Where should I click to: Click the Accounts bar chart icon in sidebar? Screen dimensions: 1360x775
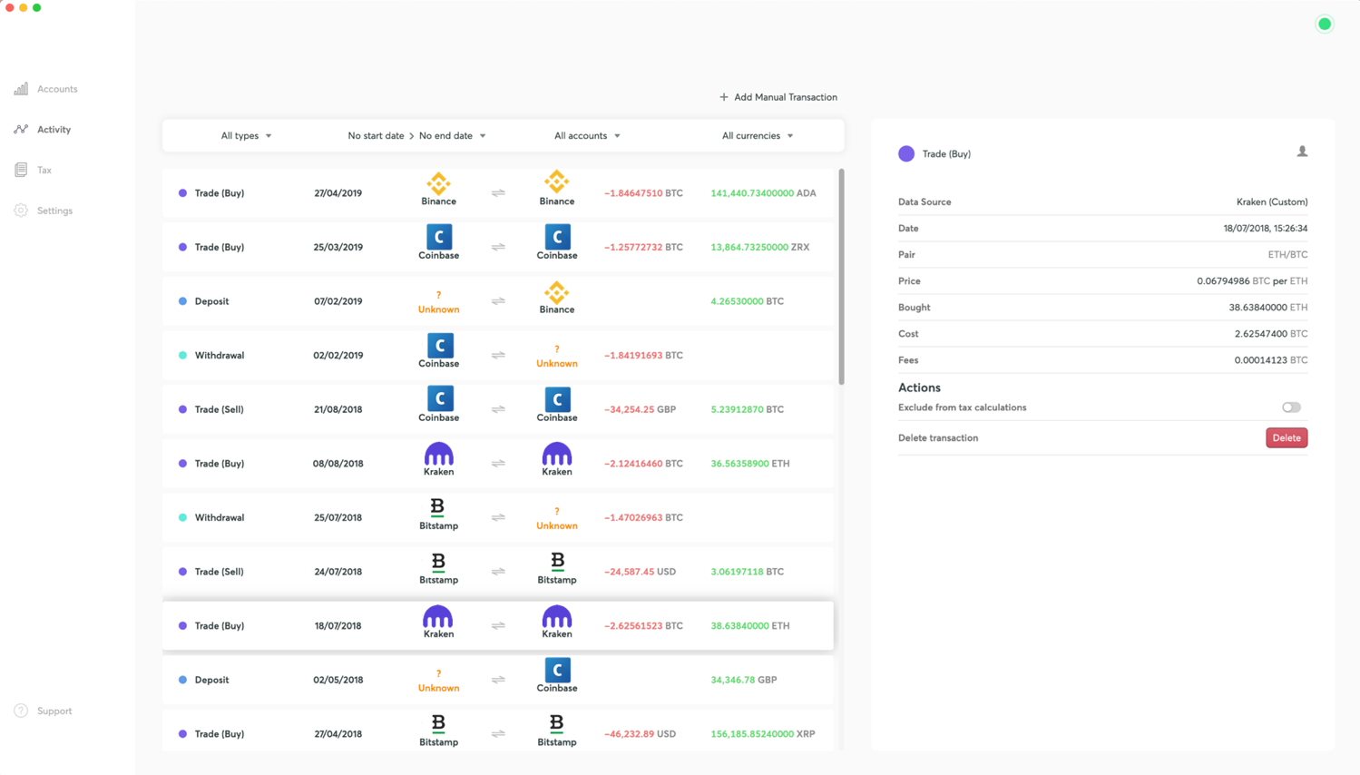click(x=21, y=89)
